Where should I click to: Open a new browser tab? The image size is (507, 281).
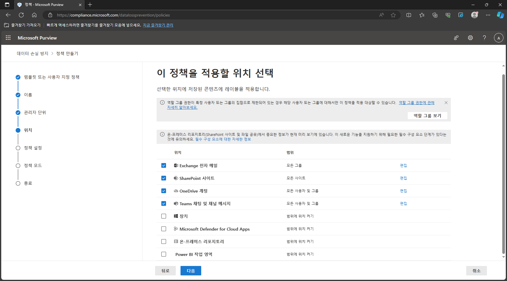(90, 5)
